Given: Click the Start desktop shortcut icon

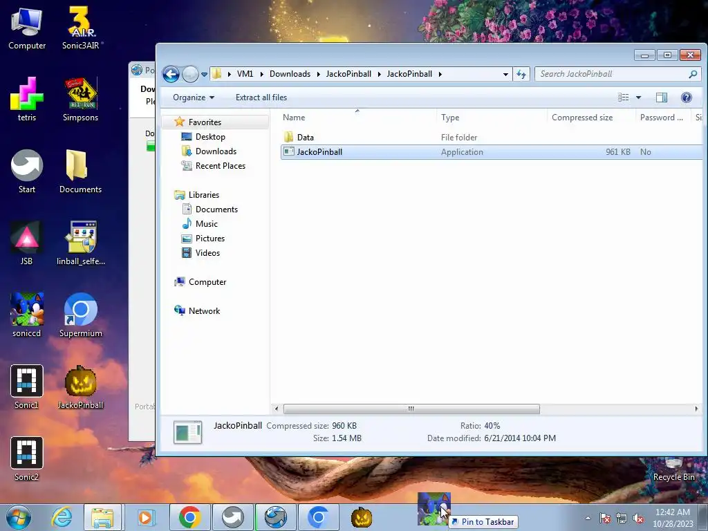Looking at the screenshot, I should pyautogui.click(x=27, y=172).
